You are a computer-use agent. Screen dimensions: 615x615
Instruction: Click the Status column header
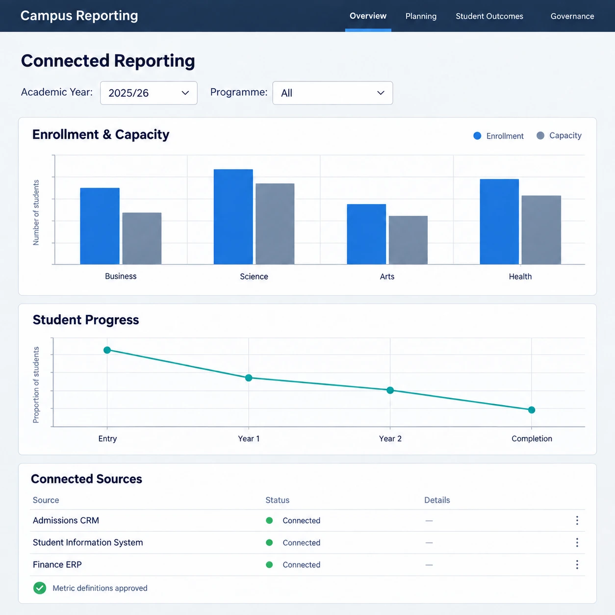[x=277, y=500]
